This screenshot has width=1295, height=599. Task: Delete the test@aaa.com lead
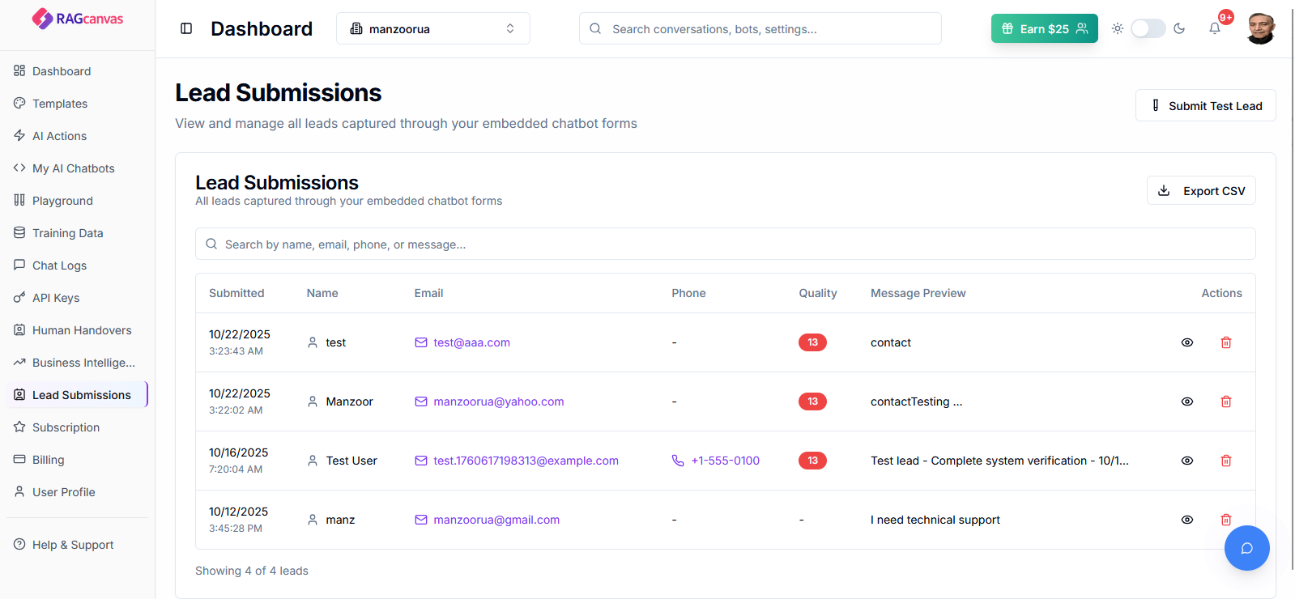[x=1226, y=342]
